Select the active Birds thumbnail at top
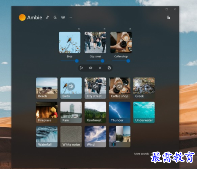 (x=70, y=42)
